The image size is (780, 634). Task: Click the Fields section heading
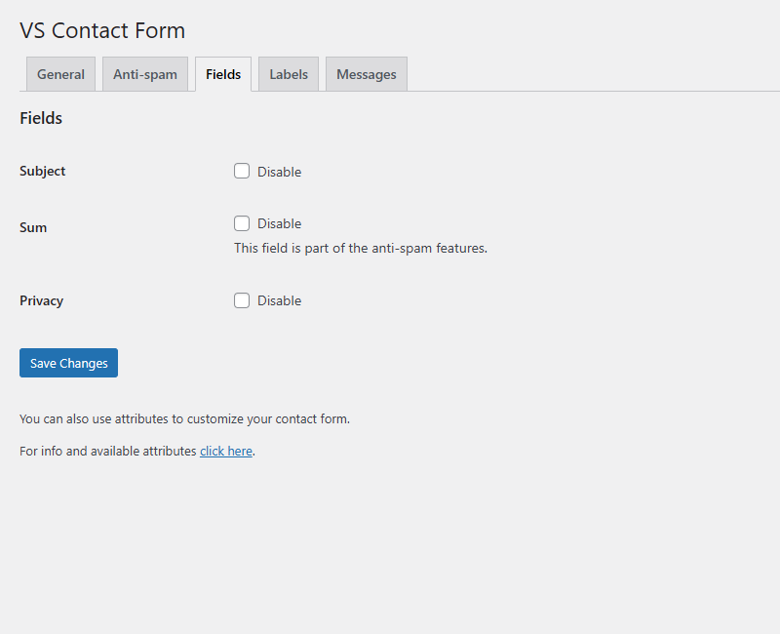41,118
